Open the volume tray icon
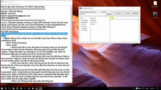Screen dimensions: 161x90 [144, 88]
